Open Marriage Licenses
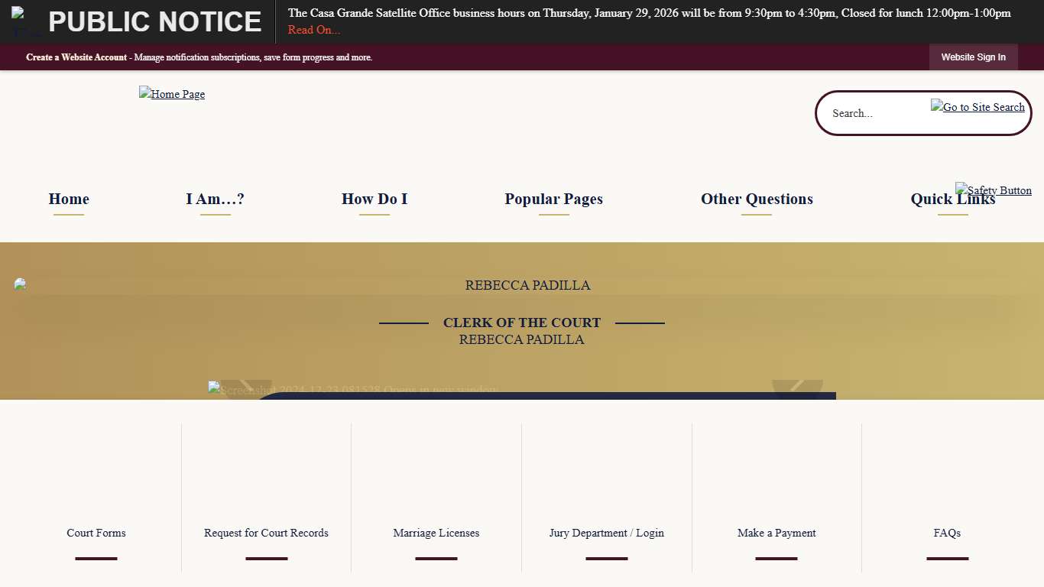 (x=436, y=533)
